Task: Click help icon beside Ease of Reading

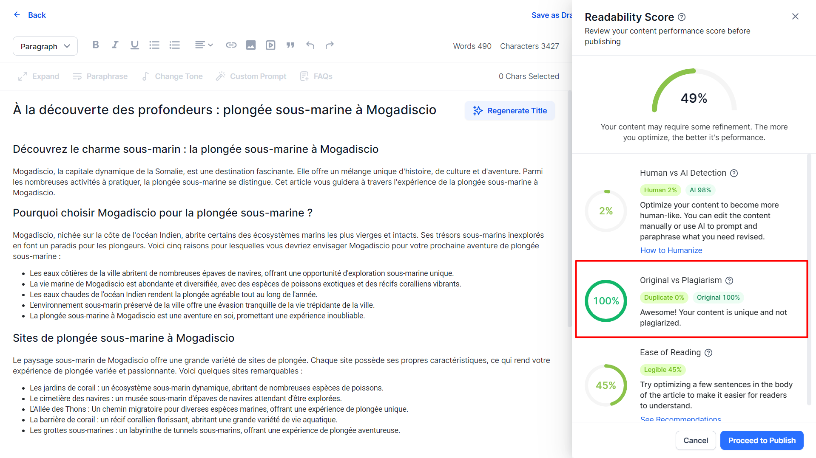Action: coord(708,353)
